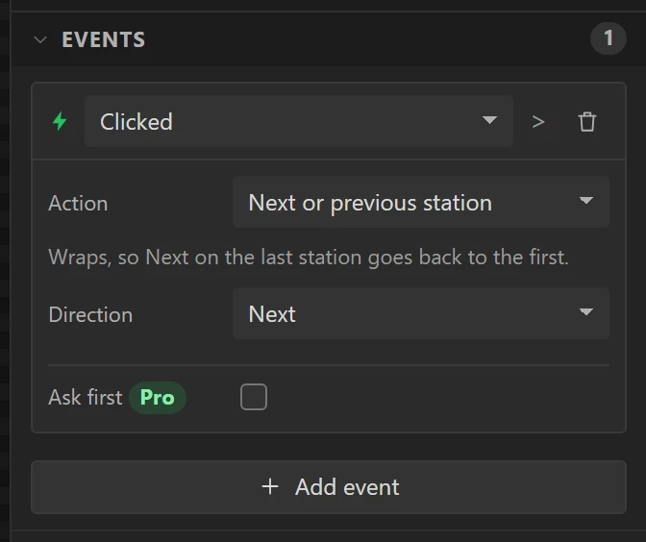Open the Clicked trigger dropdown
This screenshot has height=542, width=646.
pyautogui.click(x=299, y=121)
